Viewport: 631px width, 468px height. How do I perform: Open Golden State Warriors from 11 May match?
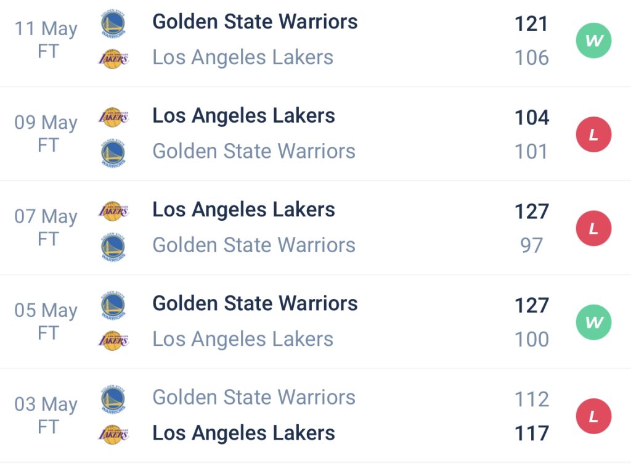coord(254,22)
